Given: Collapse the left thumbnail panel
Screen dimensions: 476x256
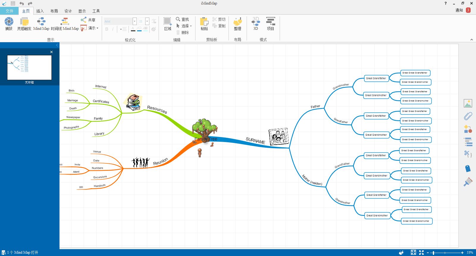Looking at the screenshot, I should click(57, 45).
